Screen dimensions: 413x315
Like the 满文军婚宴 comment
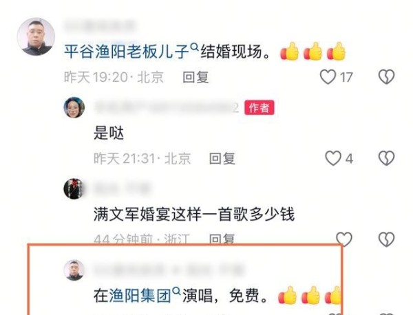click(x=344, y=239)
